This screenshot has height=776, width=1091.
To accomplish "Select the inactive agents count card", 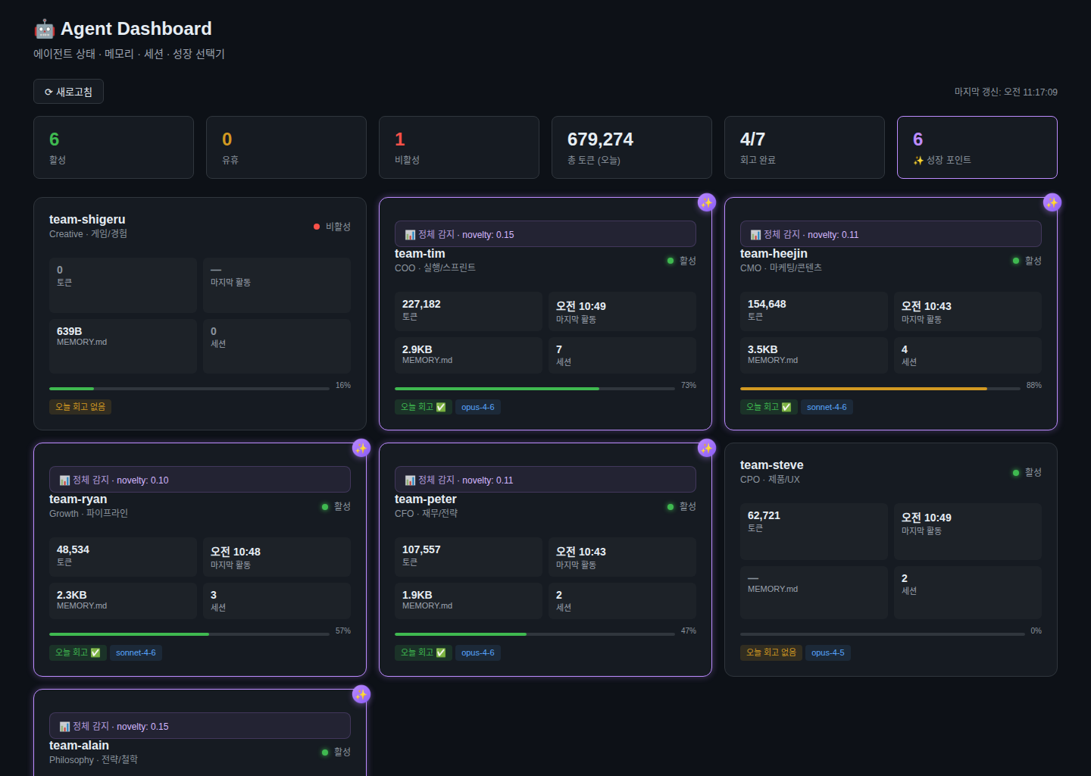I will (459, 147).
